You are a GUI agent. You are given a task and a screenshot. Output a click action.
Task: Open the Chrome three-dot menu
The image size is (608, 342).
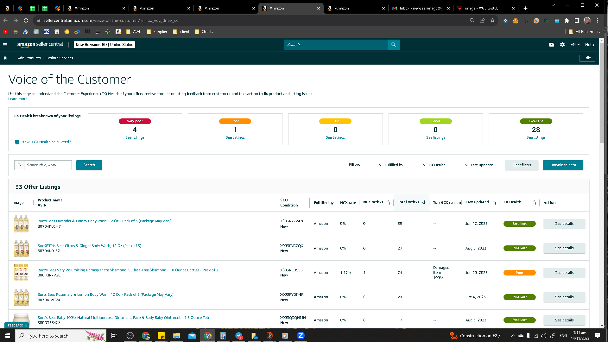pyautogui.click(x=598, y=21)
